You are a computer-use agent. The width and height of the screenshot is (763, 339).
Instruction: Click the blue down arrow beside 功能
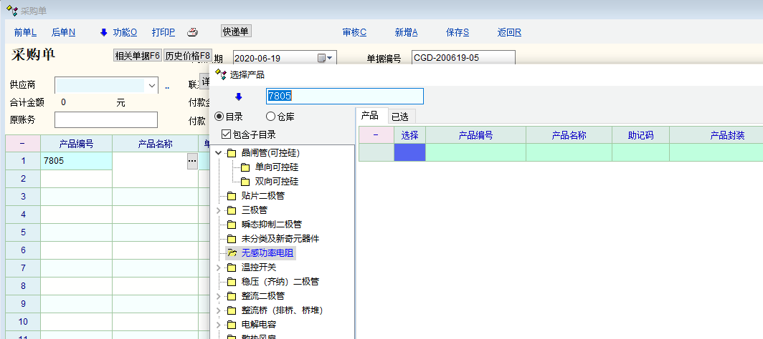point(103,32)
